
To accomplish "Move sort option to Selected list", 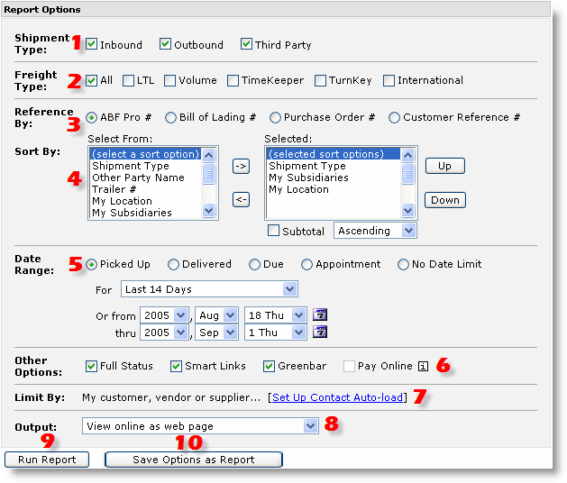I will 241,167.
